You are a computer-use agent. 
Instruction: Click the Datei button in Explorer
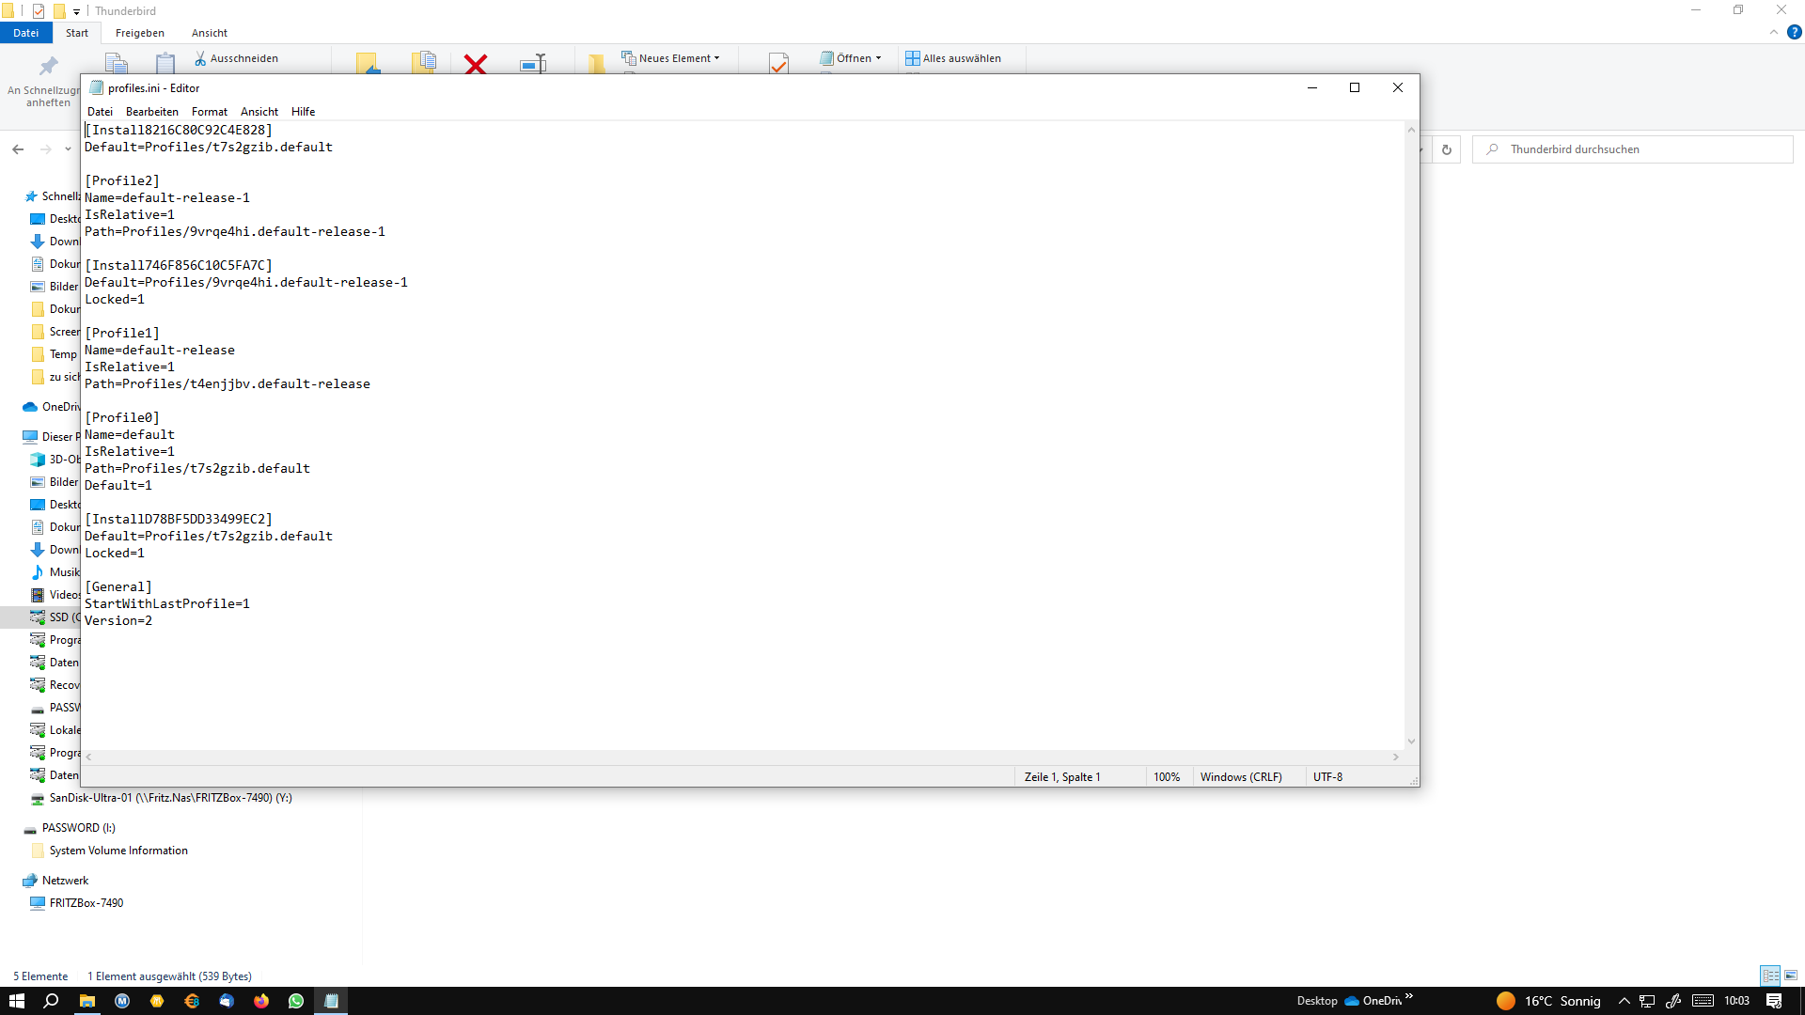[25, 33]
